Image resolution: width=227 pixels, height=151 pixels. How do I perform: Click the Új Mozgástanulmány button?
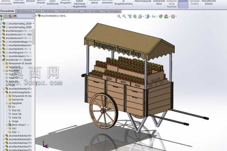pos(123,3)
